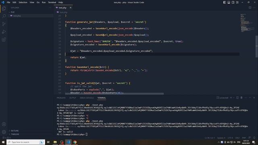This screenshot has width=258, height=145.
Task: Click the errors and warnings status indicator
Action: (x=6, y=138)
